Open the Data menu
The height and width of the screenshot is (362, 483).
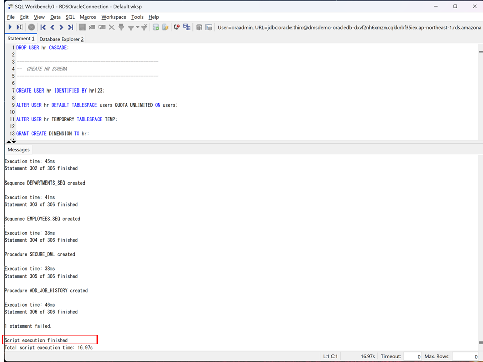pos(55,17)
